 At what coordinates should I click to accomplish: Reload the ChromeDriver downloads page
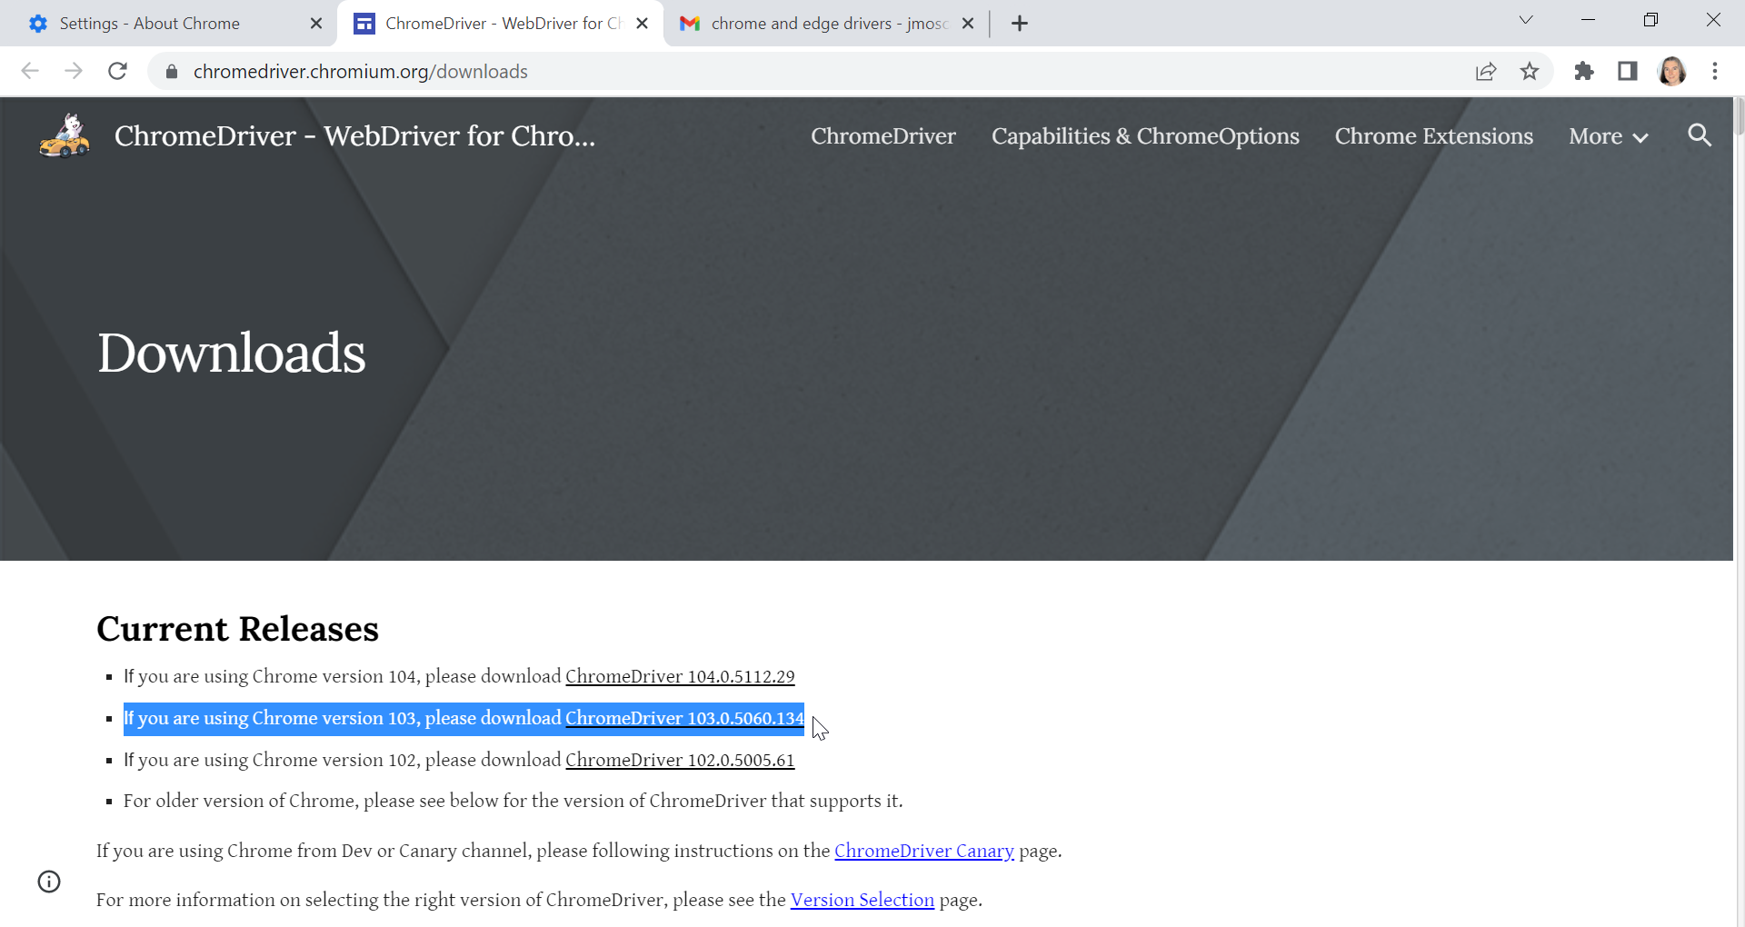[x=117, y=71]
